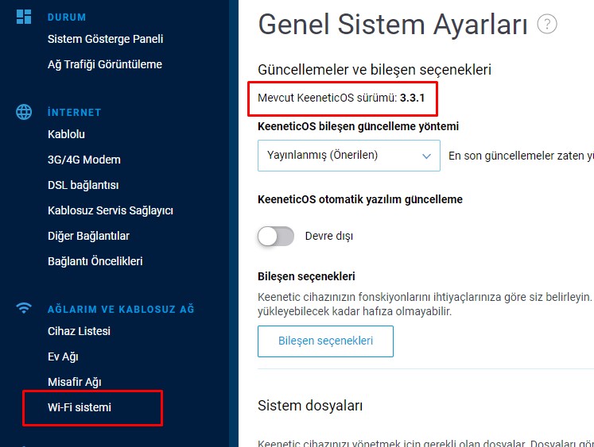594x447 pixels.
Task: Open the Yayınlanmış (Önerilen) update method dropdown
Action: click(349, 156)
